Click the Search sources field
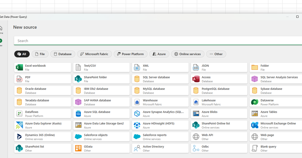 [x=158, y=41]
